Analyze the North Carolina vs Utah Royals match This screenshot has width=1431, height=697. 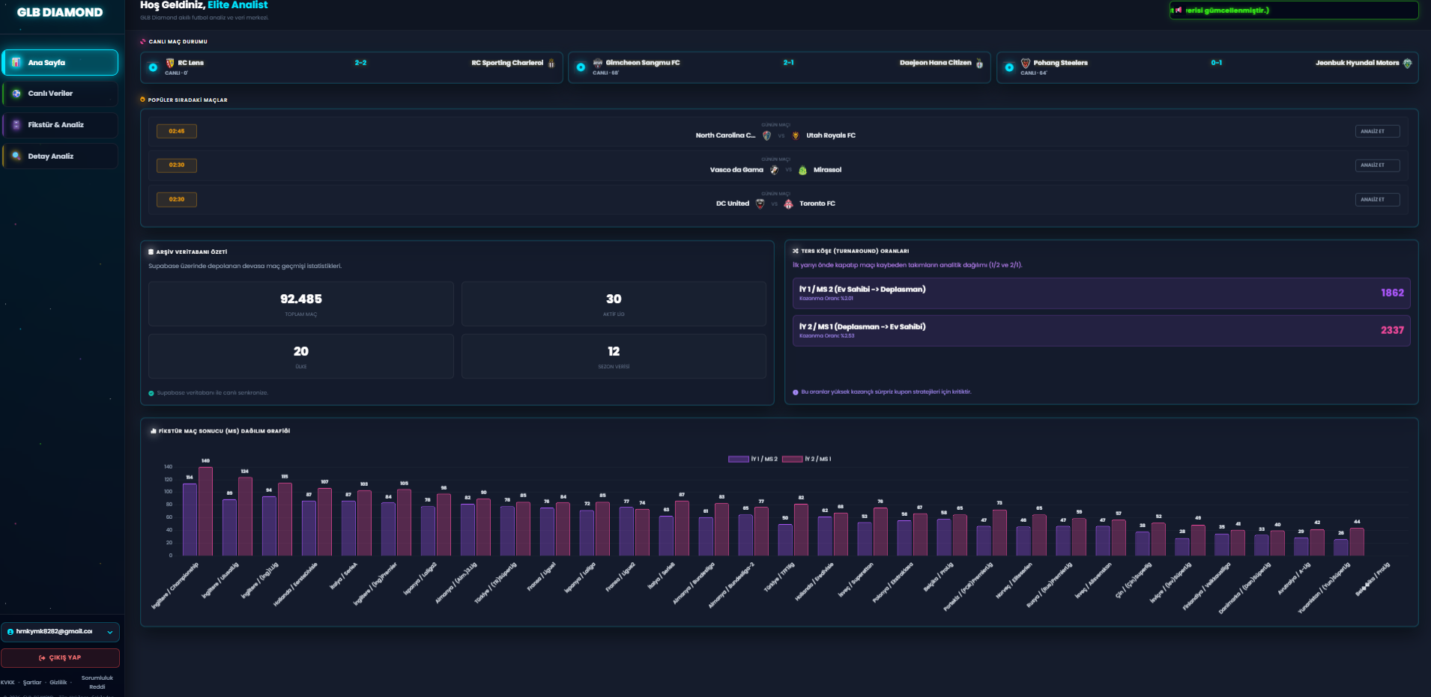(1377, 132)
